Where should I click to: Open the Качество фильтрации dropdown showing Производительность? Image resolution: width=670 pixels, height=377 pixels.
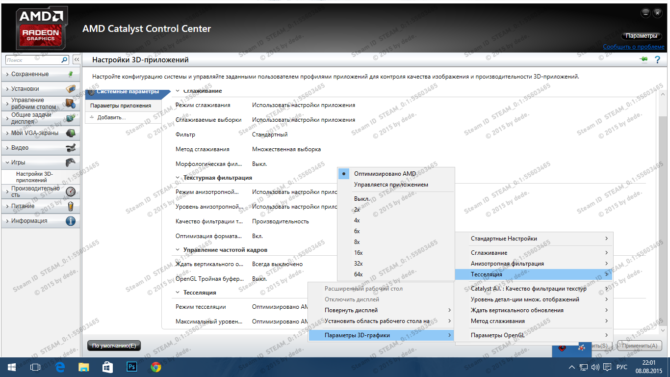281,221
